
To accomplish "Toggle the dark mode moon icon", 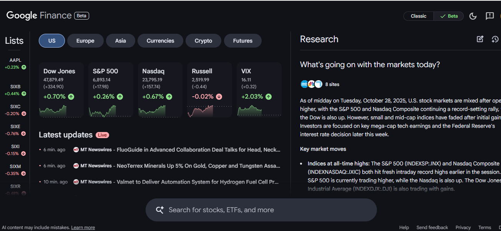I will (x=473, y=16).
